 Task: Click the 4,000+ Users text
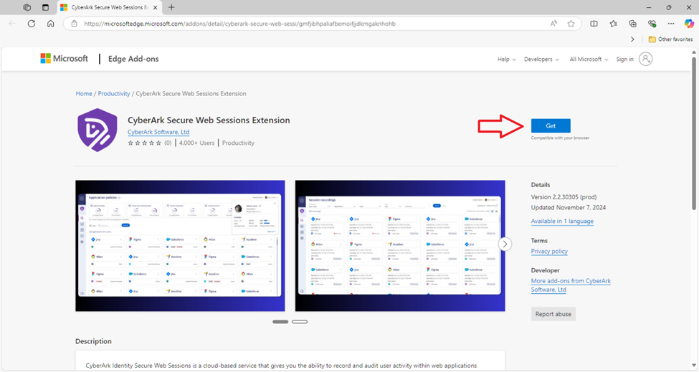196,143
